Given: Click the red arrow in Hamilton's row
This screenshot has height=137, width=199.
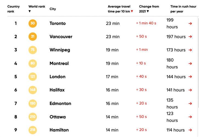Looking at the screenshot, I should 190,130.
